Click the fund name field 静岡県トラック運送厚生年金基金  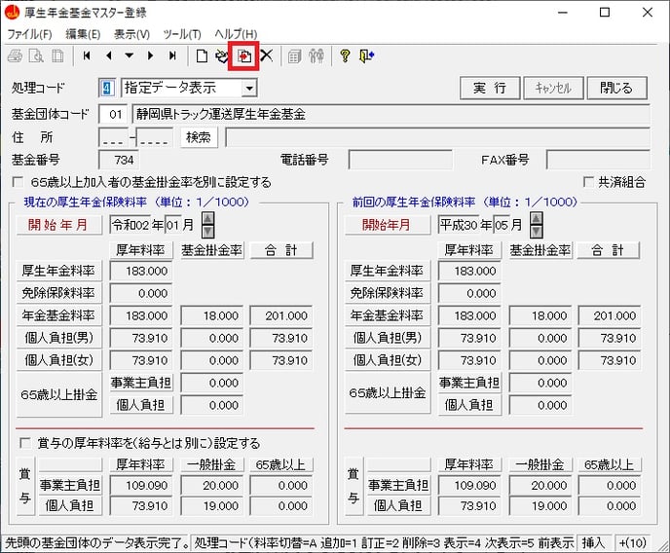coord(391,115)
